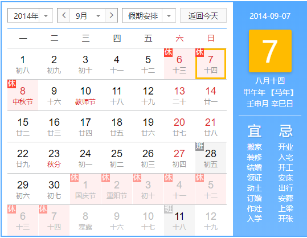Click the 班 badge on October 11
Viewport: 307px width, 238px height.
[x=168, y=209]
